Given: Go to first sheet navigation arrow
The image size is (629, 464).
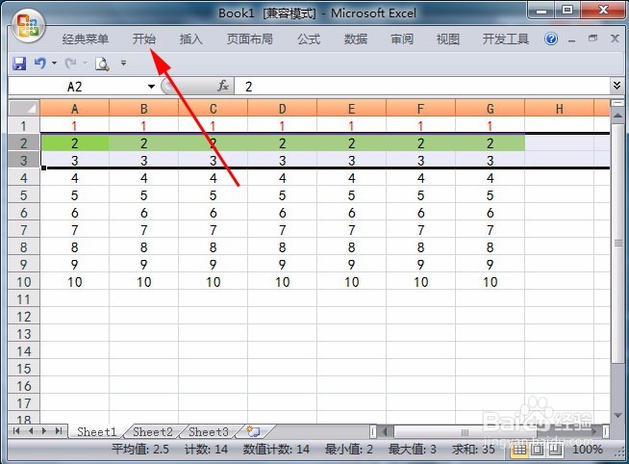Looking at the screenshot, I should (x=16, y=431).
